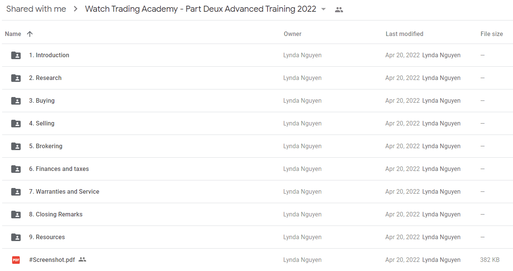Image resolution: width=513 pixels, height=271 pixels.
Task: Click the Watch Trading Academy folder title
Action: (x=200, y=9)
